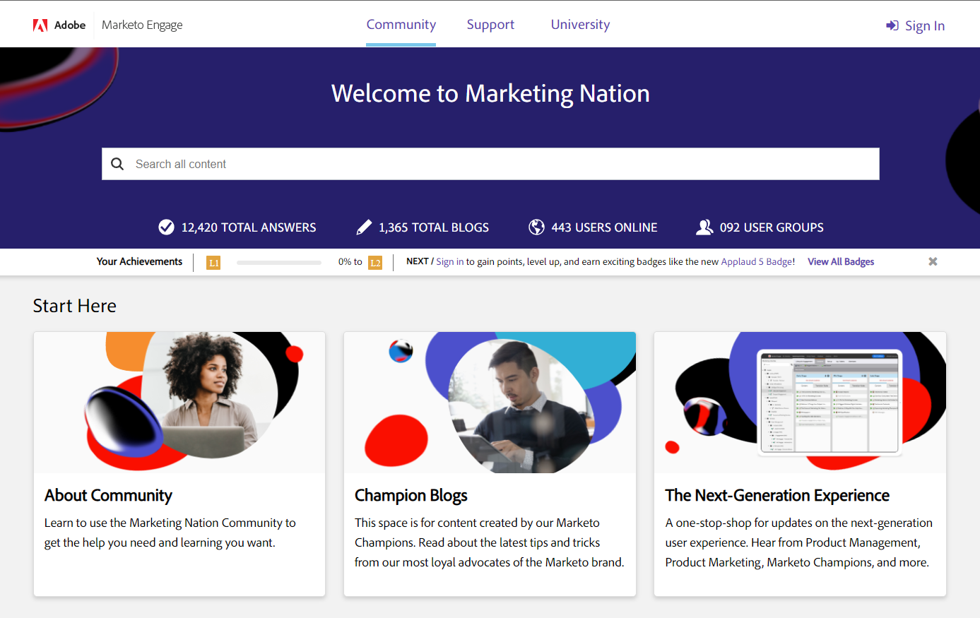This screenshot has width=980, height=618.
Task: Open the Applaud 5 Badge link
Action: coord(757,261)
